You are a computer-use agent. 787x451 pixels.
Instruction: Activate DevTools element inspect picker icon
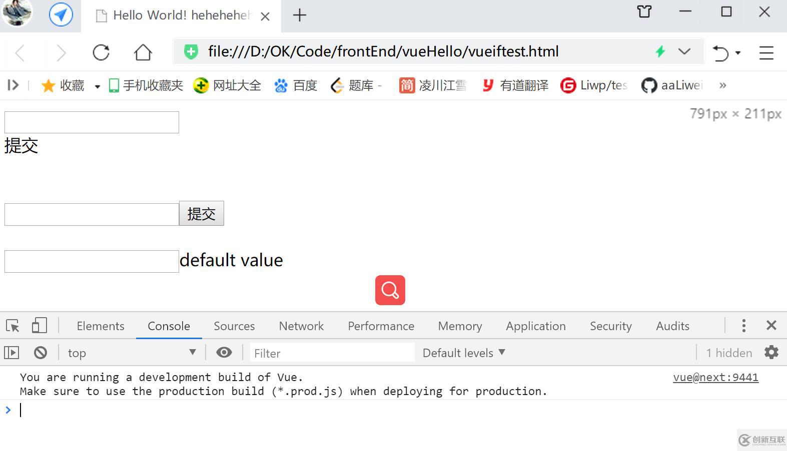click(x=13, y=326)
